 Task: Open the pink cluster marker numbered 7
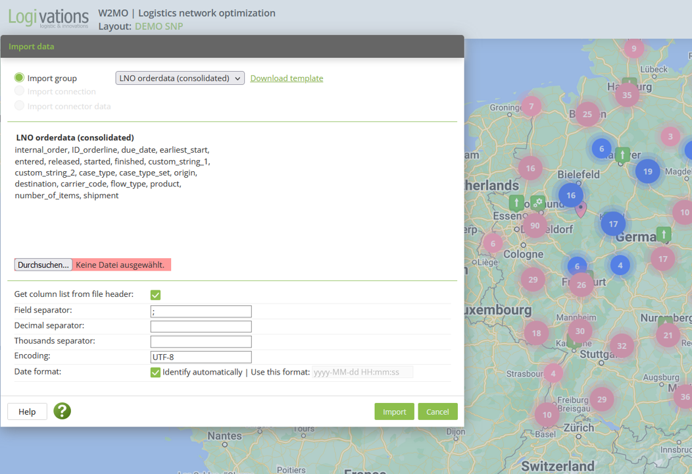click(531, 106)
